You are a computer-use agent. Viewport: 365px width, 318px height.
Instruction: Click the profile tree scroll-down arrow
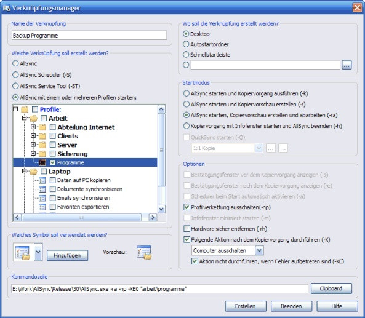click(161, 209)
